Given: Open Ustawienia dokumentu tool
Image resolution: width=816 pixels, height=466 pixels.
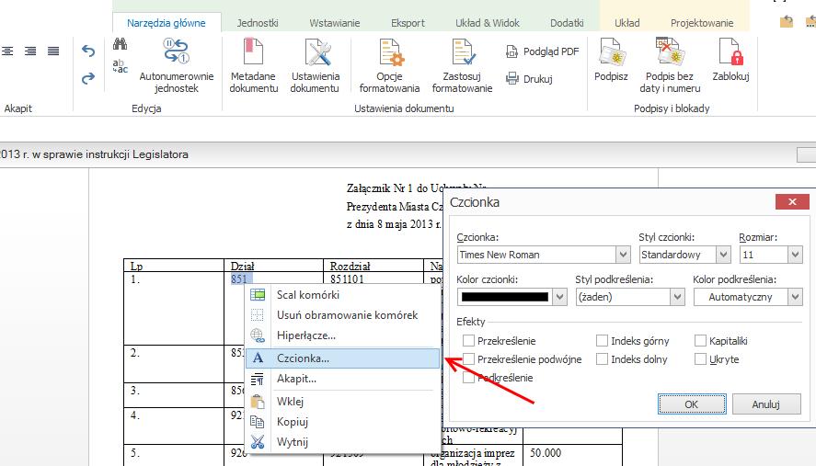Looking at the screenshot, I should click(x=315, y=65).
